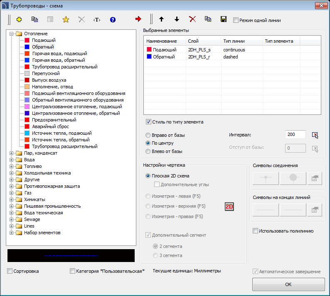Select Централизованное отопление, обратный item

(x=76, y=113)
